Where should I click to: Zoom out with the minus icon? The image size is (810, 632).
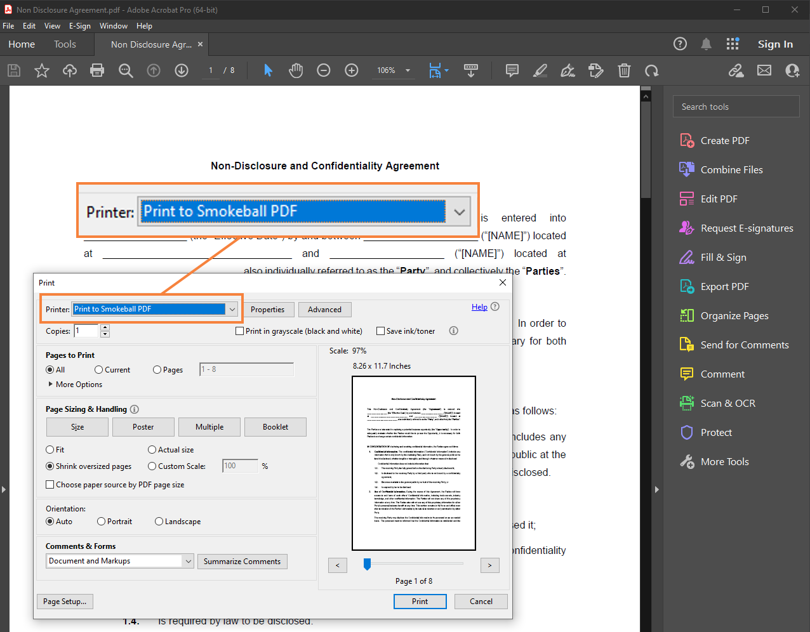coord(324,70)
